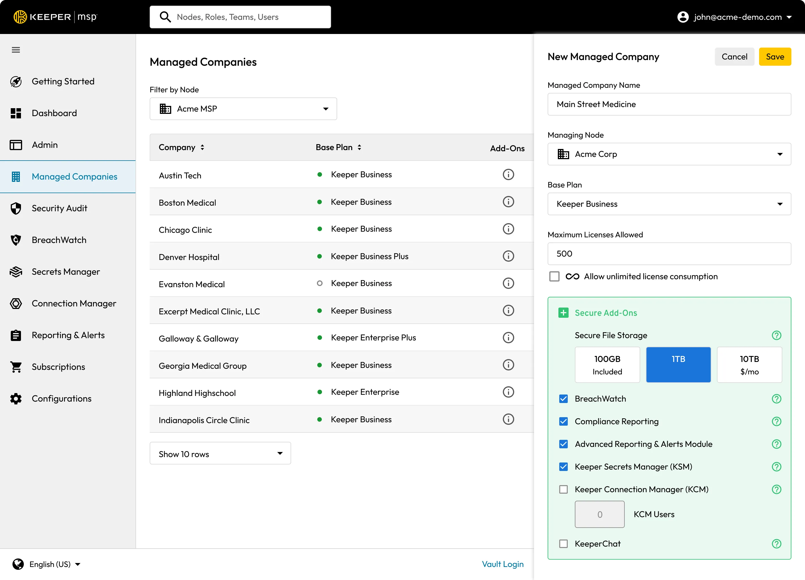Check Keeper Connection Manager (KCM)
This screenshot has width=805, height=580.
[x=563, y=490]
